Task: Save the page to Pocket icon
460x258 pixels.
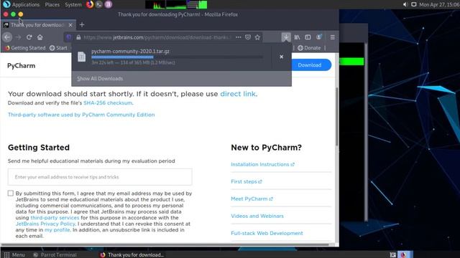Action: coord(248,37)
